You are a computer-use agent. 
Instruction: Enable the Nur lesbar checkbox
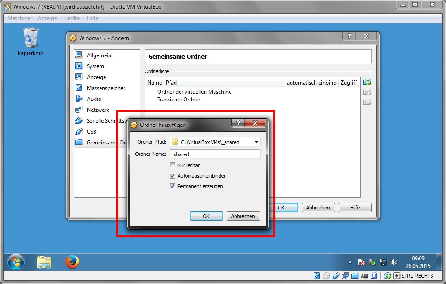click(172, 165)
